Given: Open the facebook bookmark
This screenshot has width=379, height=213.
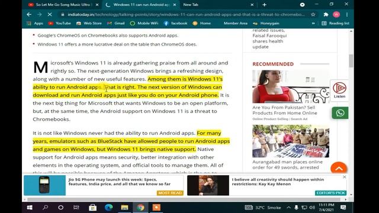Looking at the screenshot, I should pos(176,24).
